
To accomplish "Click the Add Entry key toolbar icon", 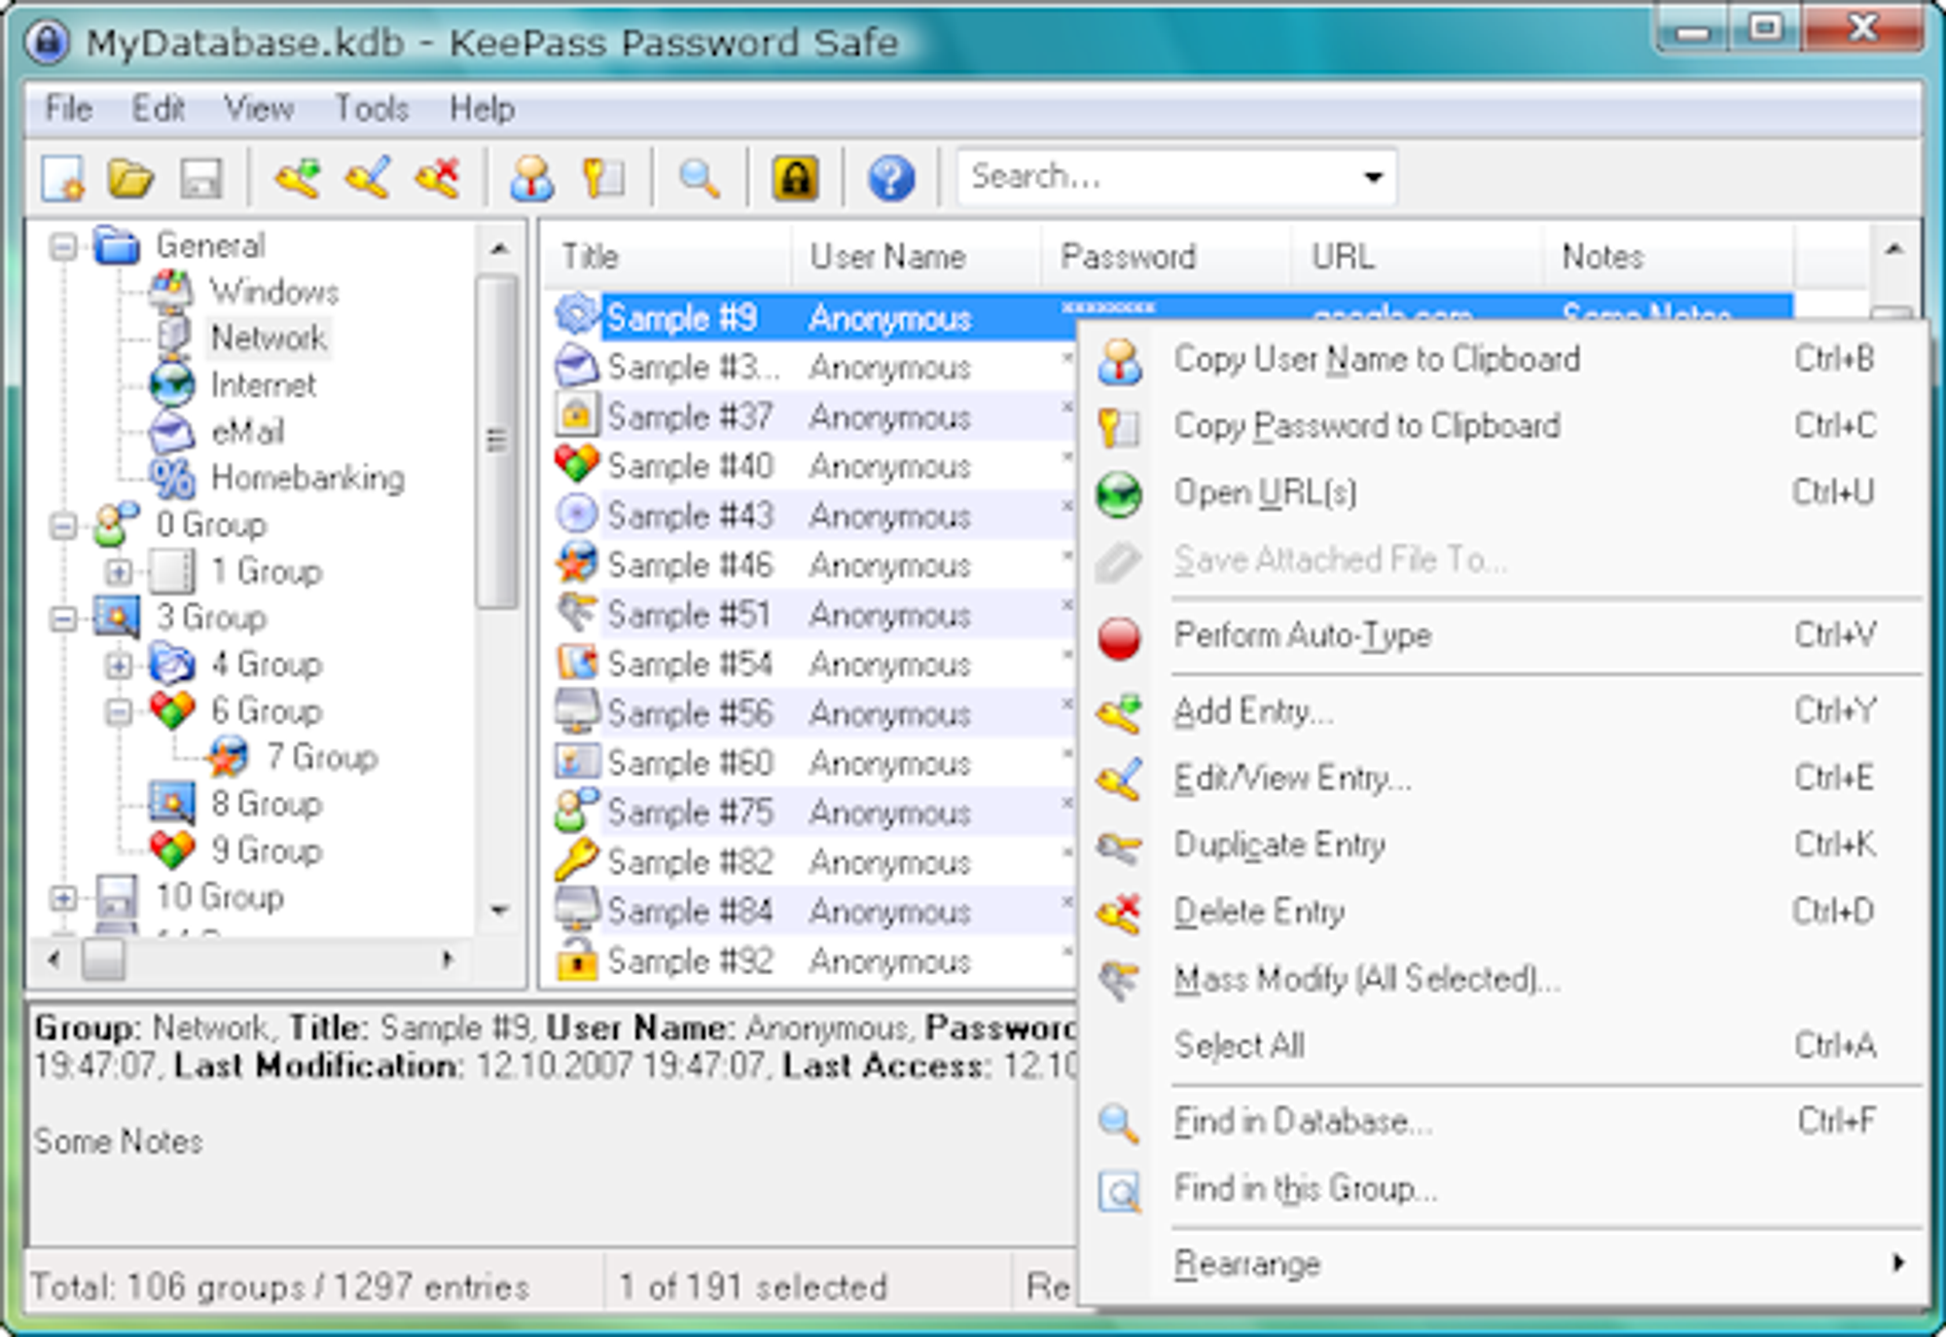I will tap(297, 178).
